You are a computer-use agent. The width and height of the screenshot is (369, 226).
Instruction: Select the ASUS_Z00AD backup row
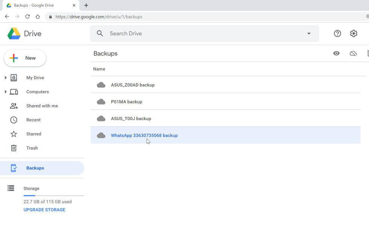[225, 85]
